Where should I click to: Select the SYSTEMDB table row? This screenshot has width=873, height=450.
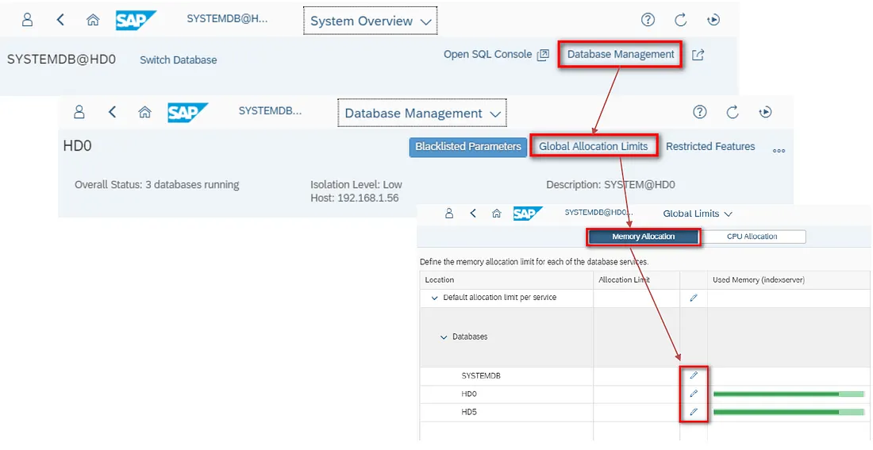point(645,376)
